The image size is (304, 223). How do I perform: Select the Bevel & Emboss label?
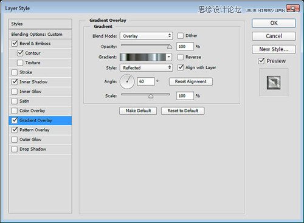[x=35, y=44]
